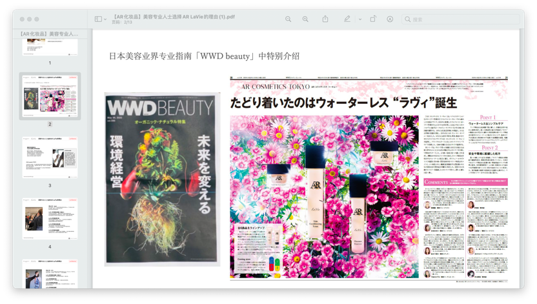Rotate the page with the rotate icon
Screen dimensions: 537x304
[373, 19]
